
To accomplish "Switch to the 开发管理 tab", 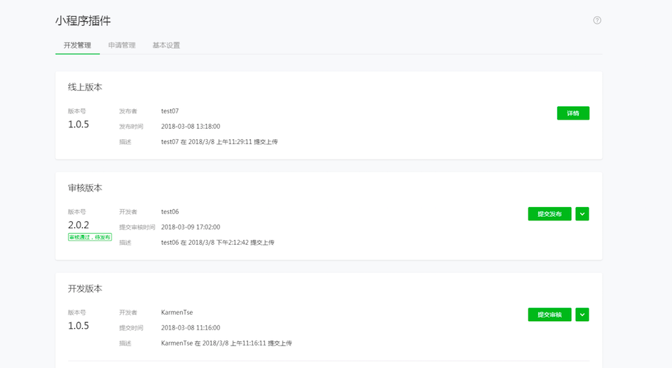I will 77,45.
